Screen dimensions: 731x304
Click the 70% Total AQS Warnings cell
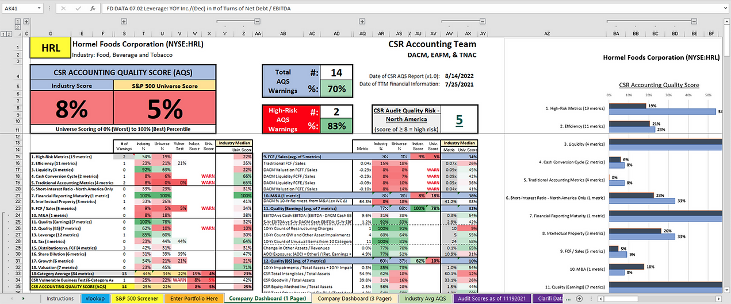click(336, 89)
